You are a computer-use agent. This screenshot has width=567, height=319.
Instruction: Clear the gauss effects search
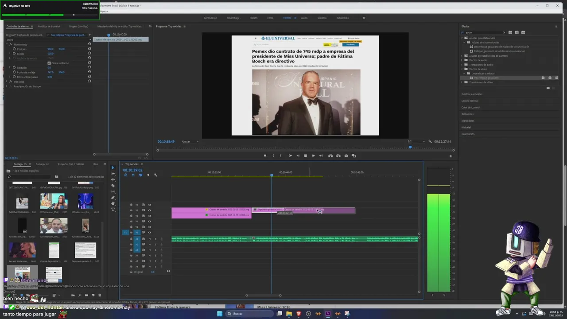[x=504, y=32]
